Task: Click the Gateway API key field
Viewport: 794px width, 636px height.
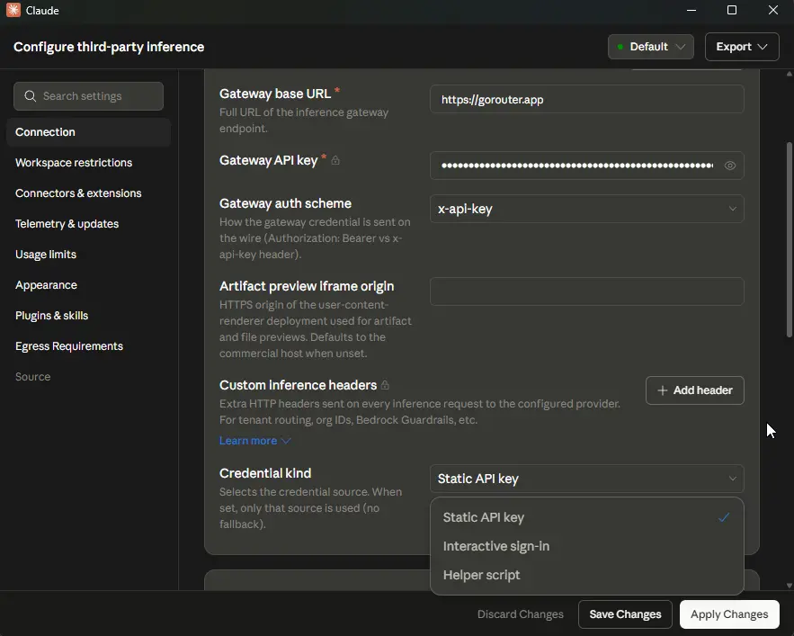Action: point(586,166)
